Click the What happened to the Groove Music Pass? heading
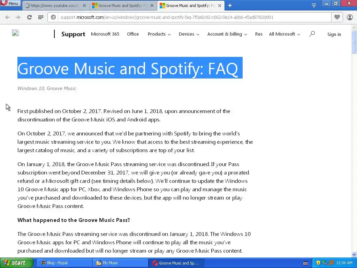Image resolution: width=357 pixels, height=268 pixels. pyautogui.click(x=74, y=220)
